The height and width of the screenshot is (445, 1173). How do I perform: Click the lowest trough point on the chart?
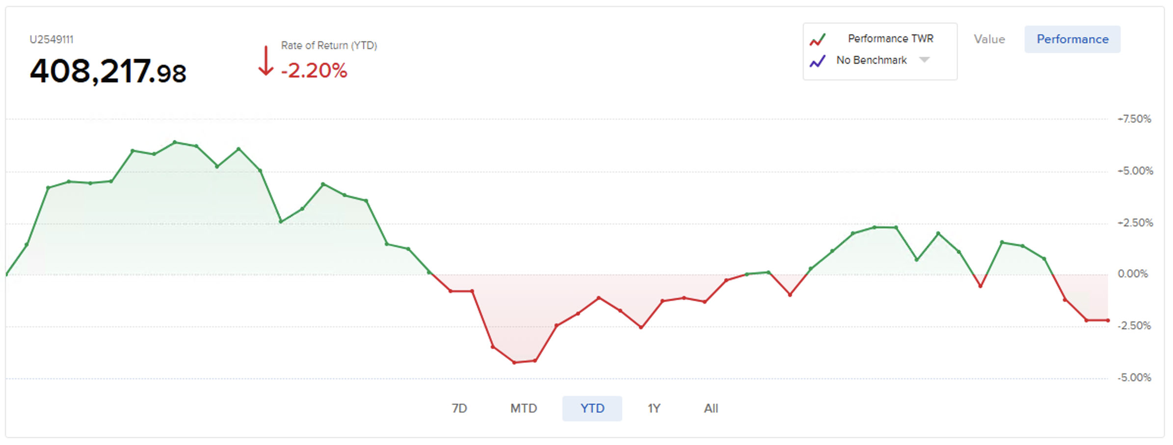(x=514, y=363)
